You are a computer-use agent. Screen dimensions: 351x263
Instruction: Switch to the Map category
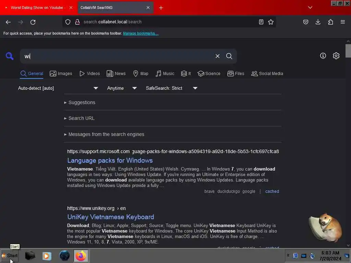(x=141, y=74)
